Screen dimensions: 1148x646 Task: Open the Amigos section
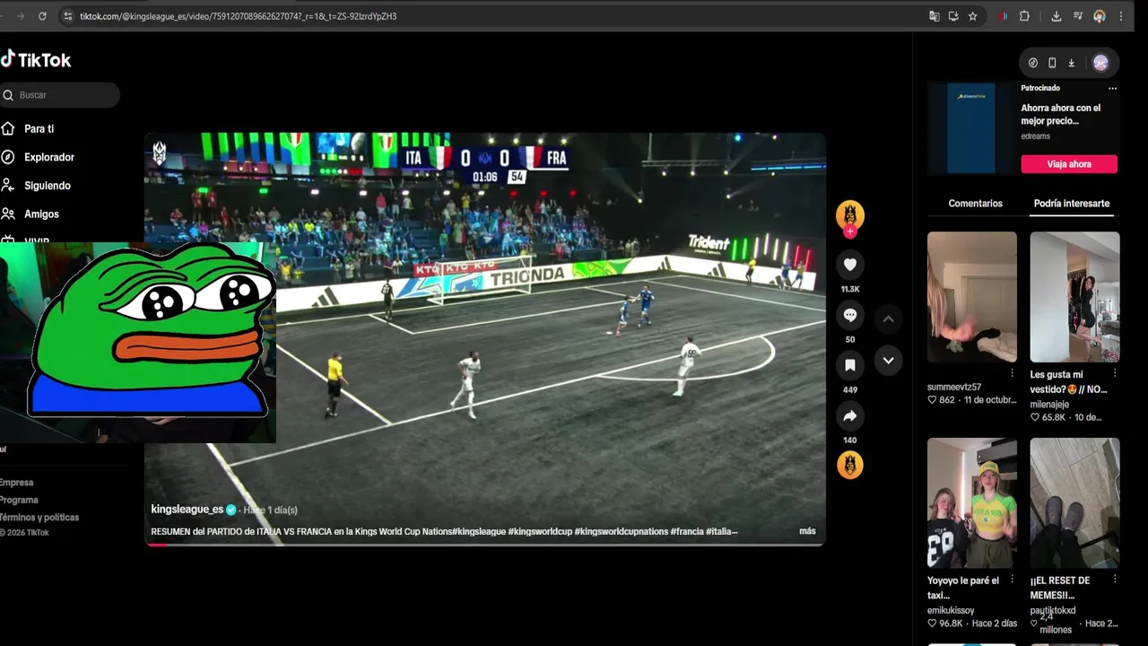(41, 214)
